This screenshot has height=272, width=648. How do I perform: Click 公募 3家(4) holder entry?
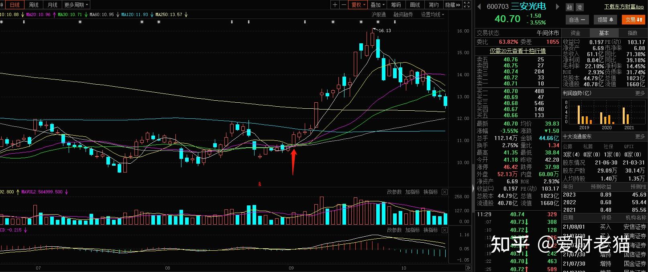pyautogui.click(x=571, y=154)
